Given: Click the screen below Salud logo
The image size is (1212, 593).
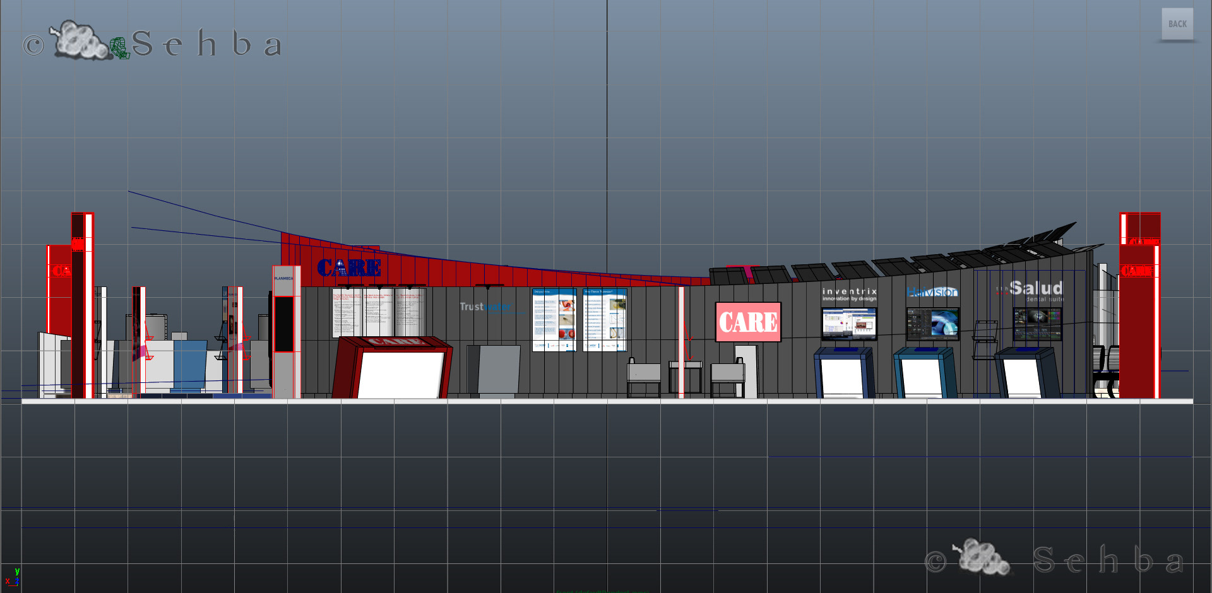Looking at the screenshot, I should click(1038, 324).
